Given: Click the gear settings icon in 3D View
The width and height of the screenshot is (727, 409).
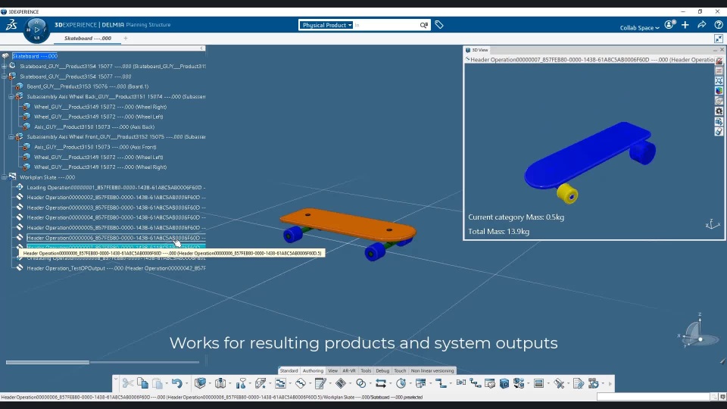Looking at the screenshot, I should [x=719, y=111].
